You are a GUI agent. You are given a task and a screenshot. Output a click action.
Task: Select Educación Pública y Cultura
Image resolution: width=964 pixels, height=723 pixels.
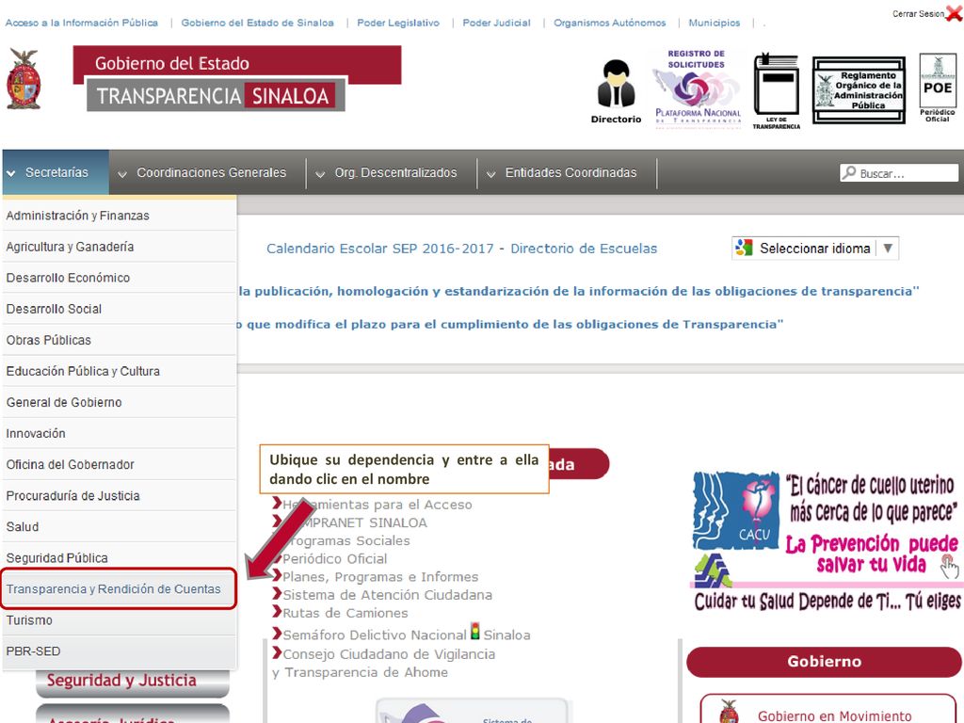[x=120, y=371]
